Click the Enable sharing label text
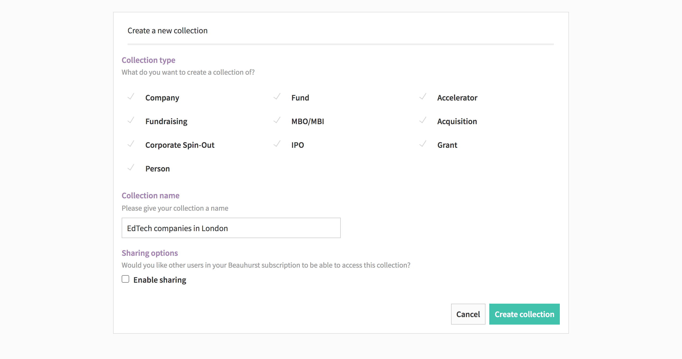The image size is (682, 359). tap(160, 280)
